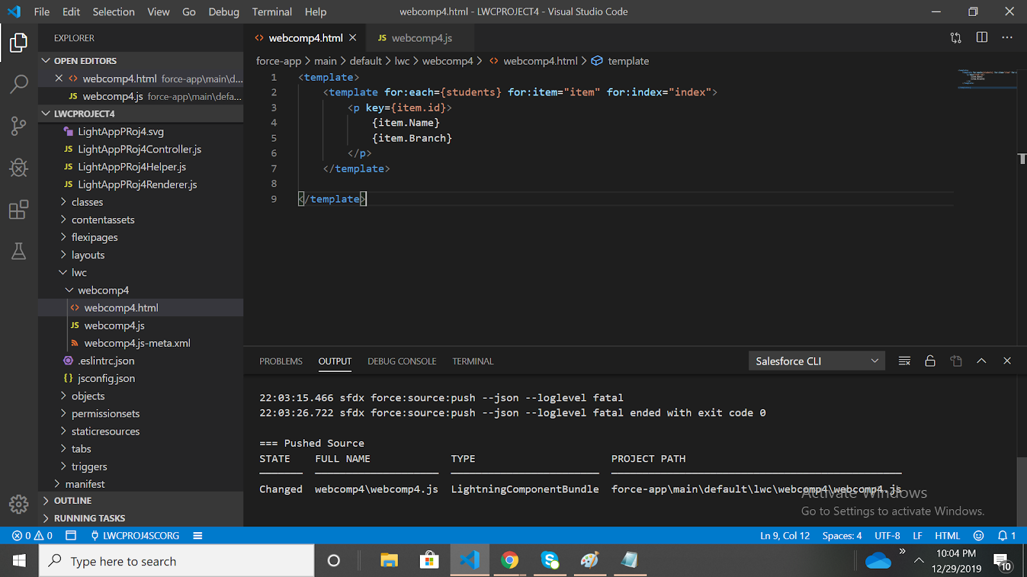This screenshot has width=1027, height=577.
Task: Open the Debug view
Action: [x=19, y=167]
